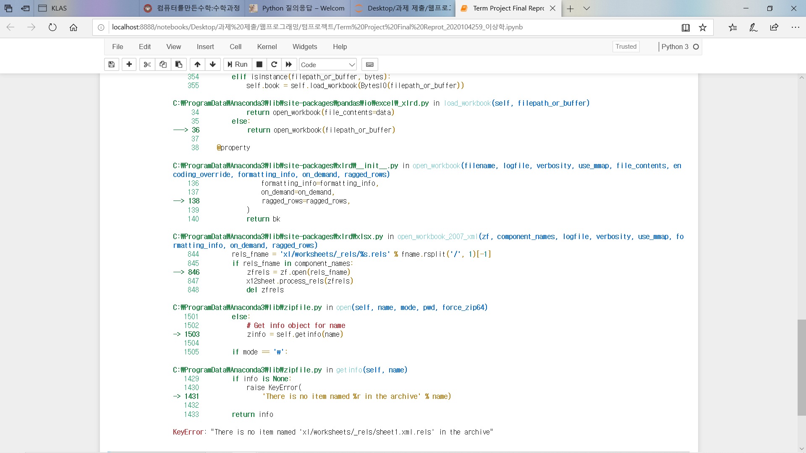Paste cells below from the notebook toolbar
This screenshot has width=806, height=453.
(x=179, y=64)
